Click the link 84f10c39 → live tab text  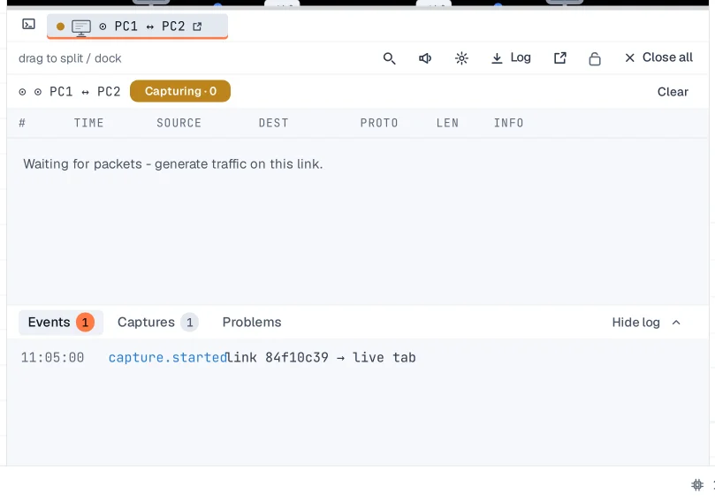(322, 357)
